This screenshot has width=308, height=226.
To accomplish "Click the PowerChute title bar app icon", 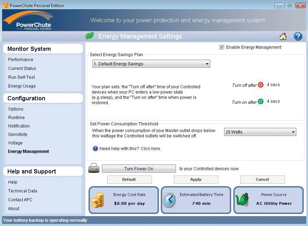I will coord(6,5).
